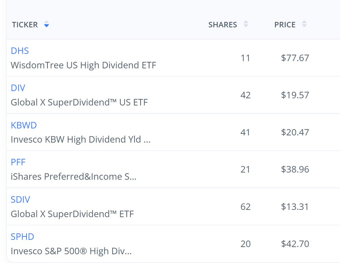Click the Shares column sort icon
This screenshot has width=340, height=263.
click(246, 24)
